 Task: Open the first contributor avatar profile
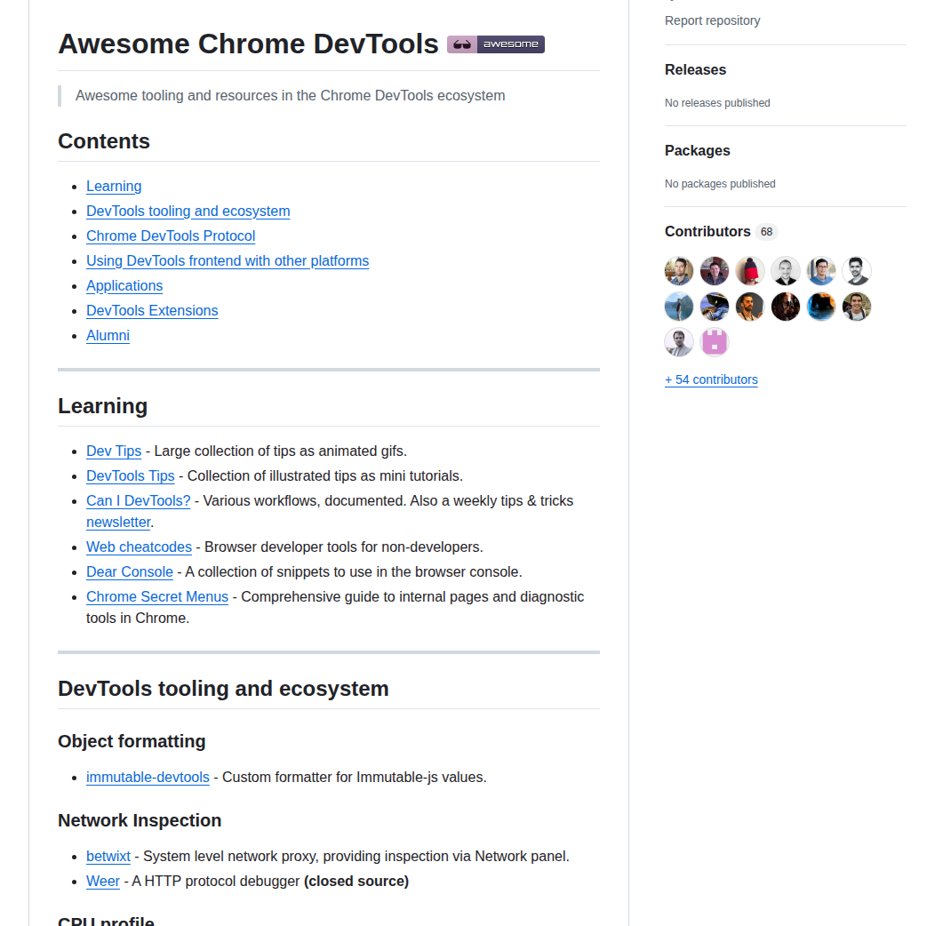click(x=679, y=270)
